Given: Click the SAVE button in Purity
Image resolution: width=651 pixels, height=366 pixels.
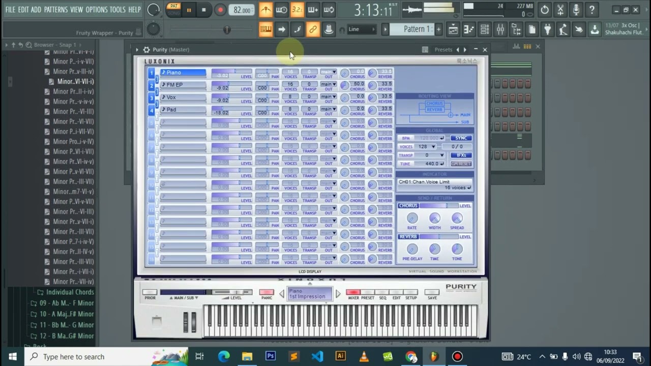Looking at the screenshot, I should (x=432, y=292).
